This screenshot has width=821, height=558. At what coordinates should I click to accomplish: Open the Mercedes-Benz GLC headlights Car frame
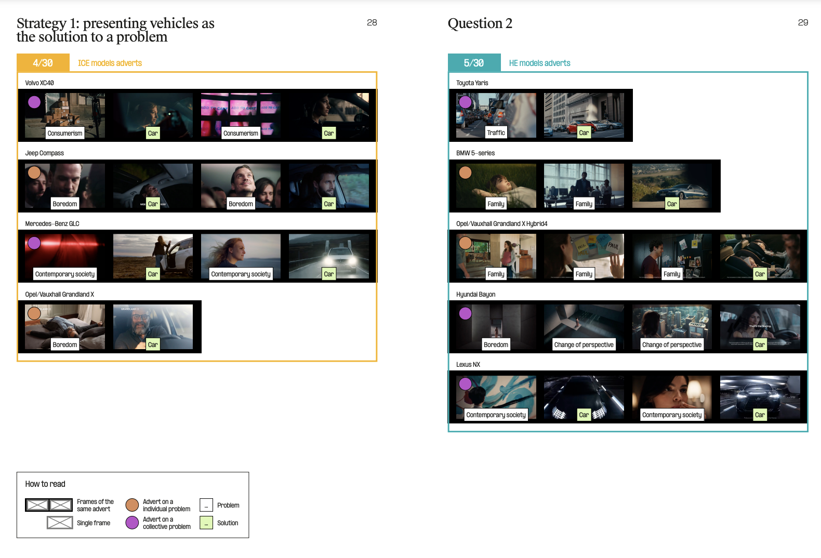tap(329, 256)
